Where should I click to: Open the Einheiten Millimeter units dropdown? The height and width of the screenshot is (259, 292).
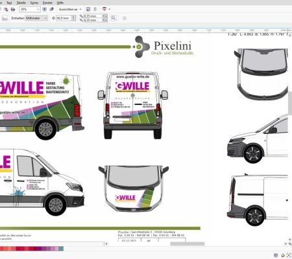pyautogui.click(x=36, y=18)
